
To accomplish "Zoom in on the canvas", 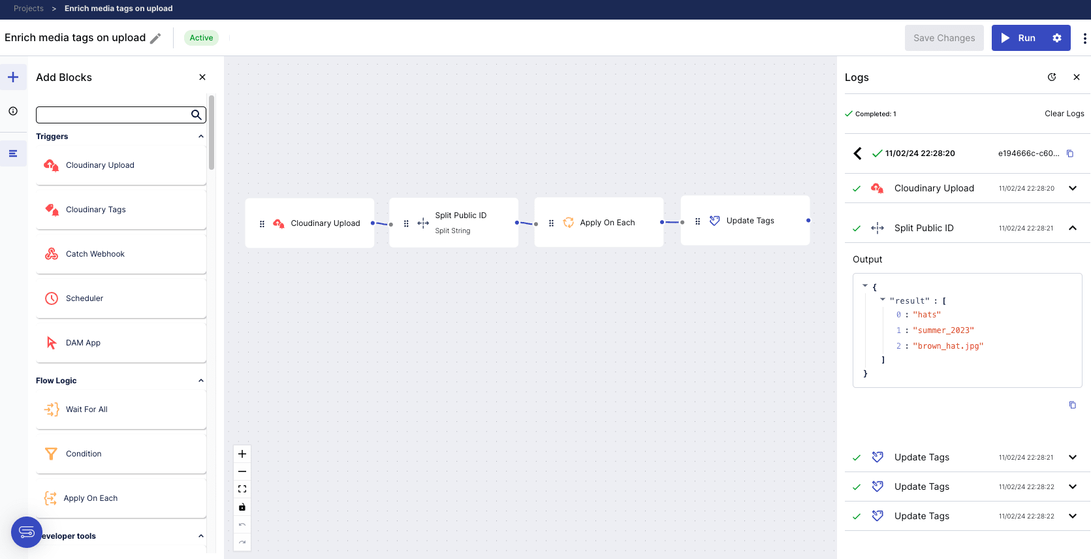I will 242,454.
